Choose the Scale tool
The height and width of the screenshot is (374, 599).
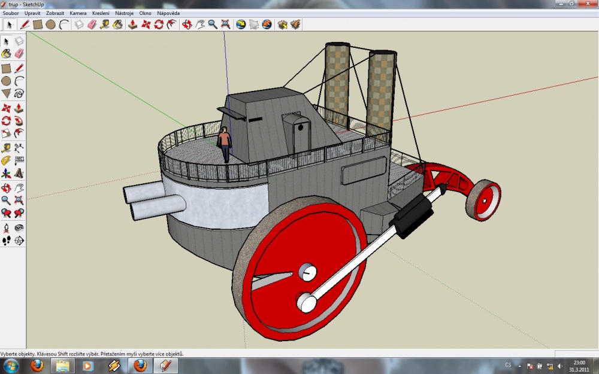pos(6,133)
